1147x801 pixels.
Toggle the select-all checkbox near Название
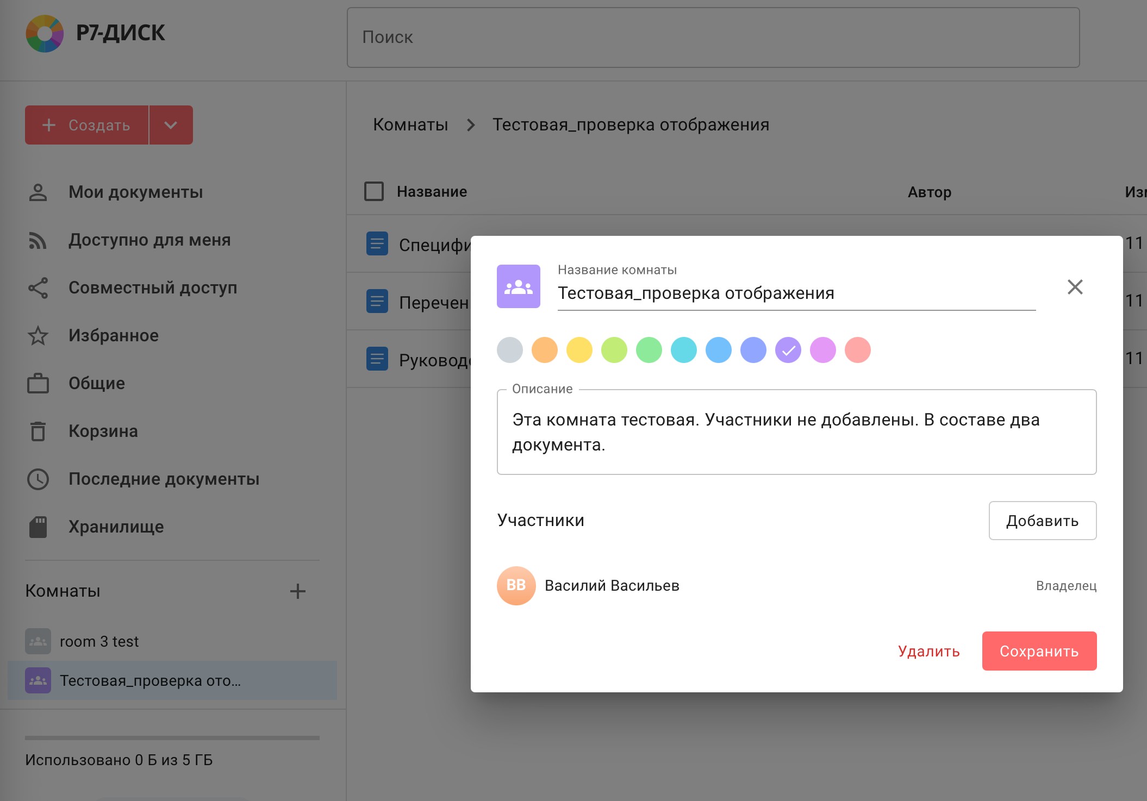(x=374, y=191)
